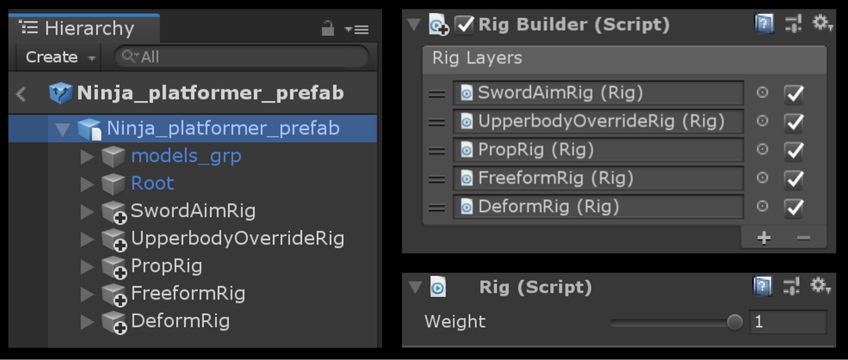Open the Create dropdown in Hierarchy
This screenshot has width=848, height=360.
tap(59, 57)
